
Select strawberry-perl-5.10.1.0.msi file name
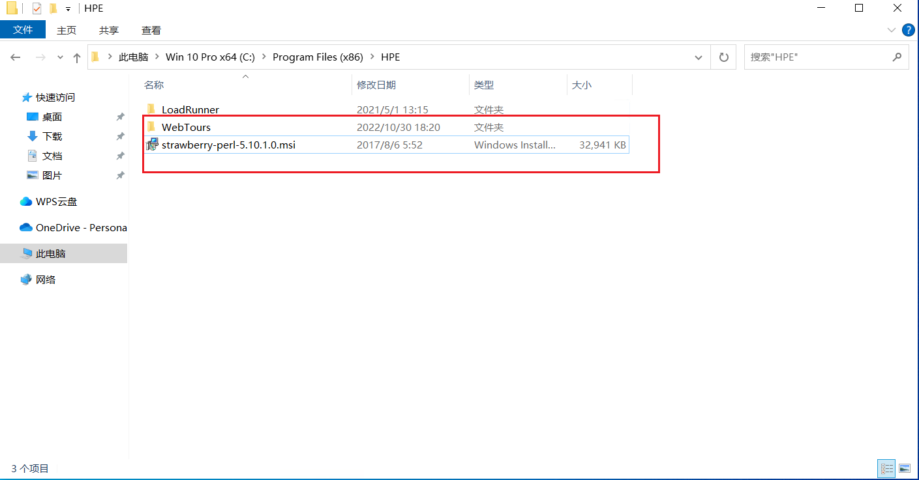point(228,145)
